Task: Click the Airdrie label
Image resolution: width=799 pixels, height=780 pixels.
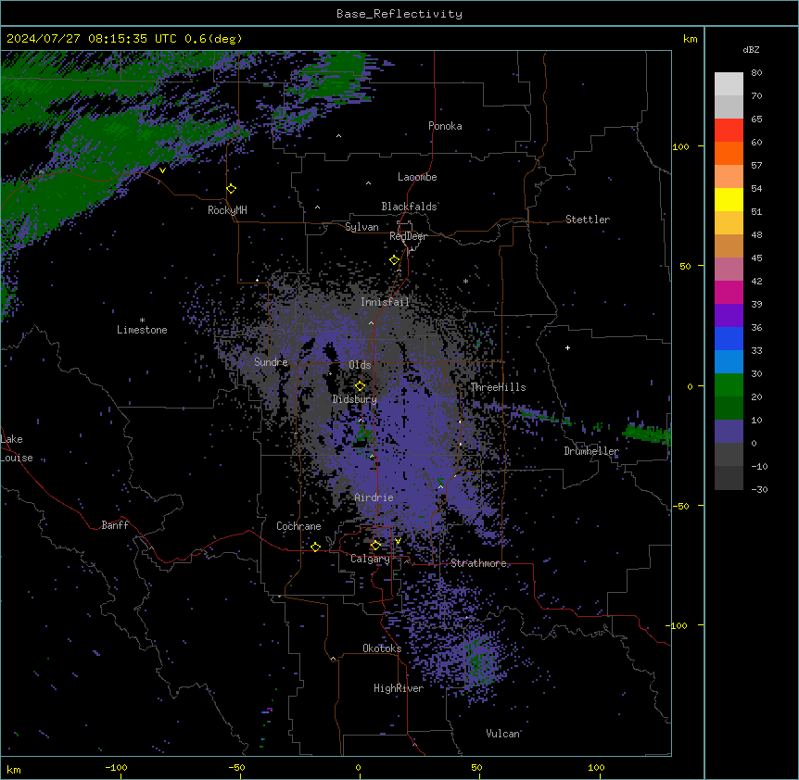Action: 374,497
